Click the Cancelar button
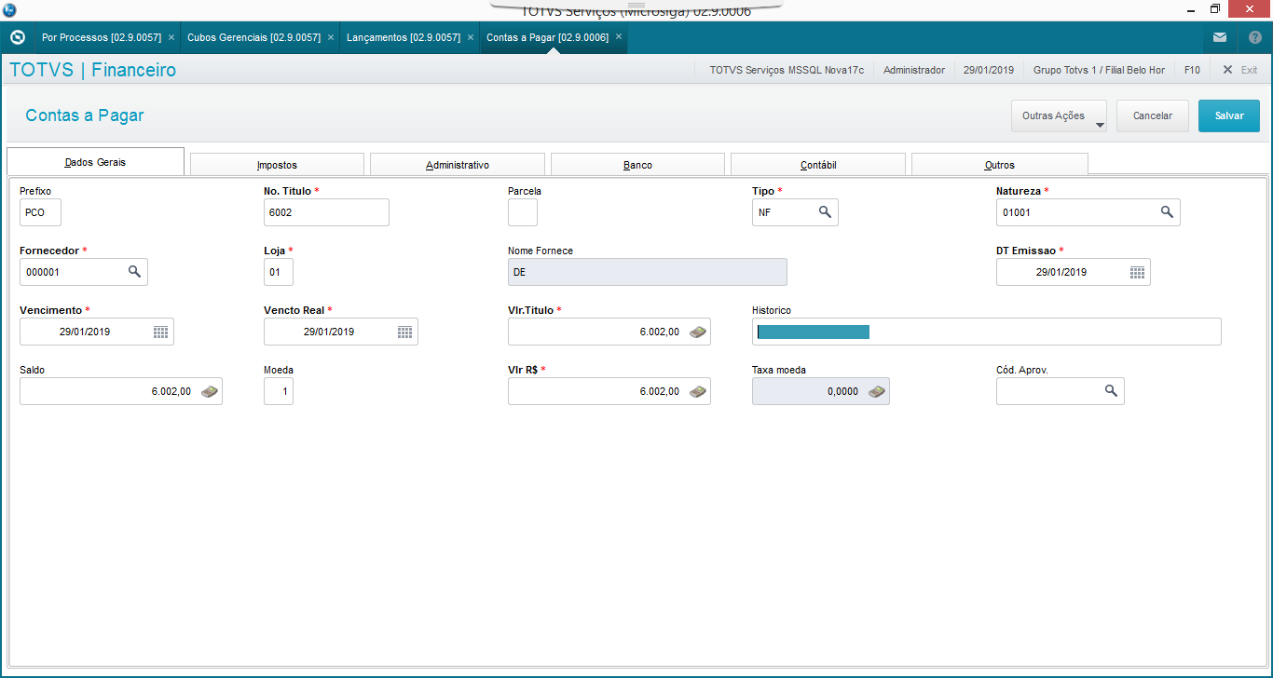 (1153, 115)
